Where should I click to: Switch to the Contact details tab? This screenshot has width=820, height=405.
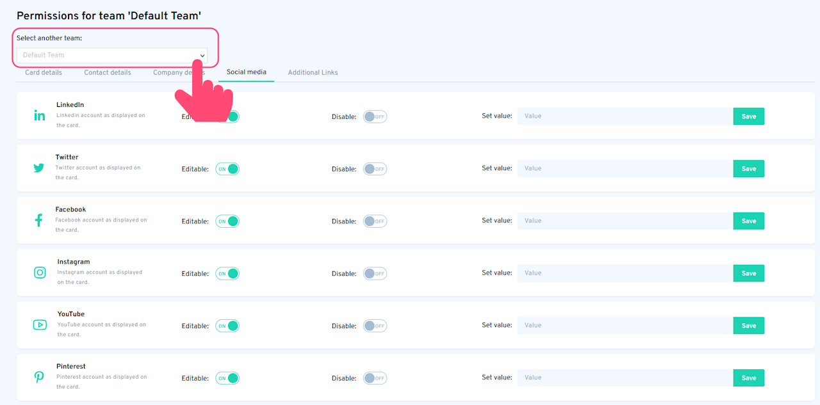pos(108,72)
